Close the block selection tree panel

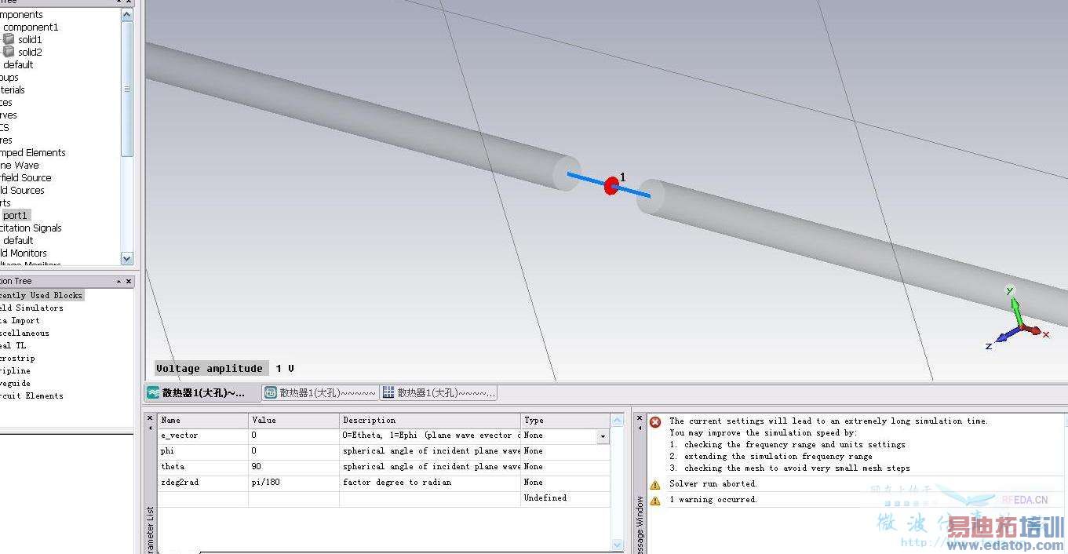[x=129, y=281]
